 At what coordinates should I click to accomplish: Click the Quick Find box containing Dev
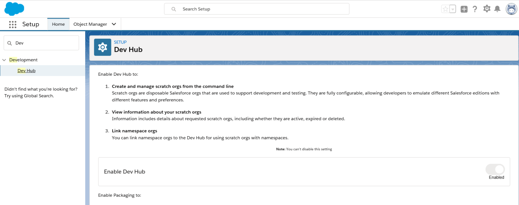click(41, 43)
